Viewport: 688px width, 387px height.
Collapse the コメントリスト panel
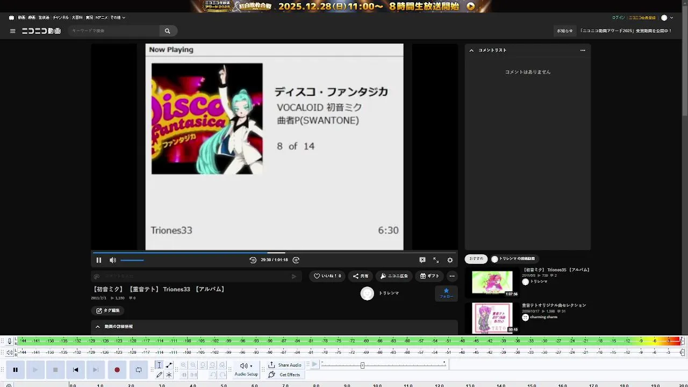(471, 51)
